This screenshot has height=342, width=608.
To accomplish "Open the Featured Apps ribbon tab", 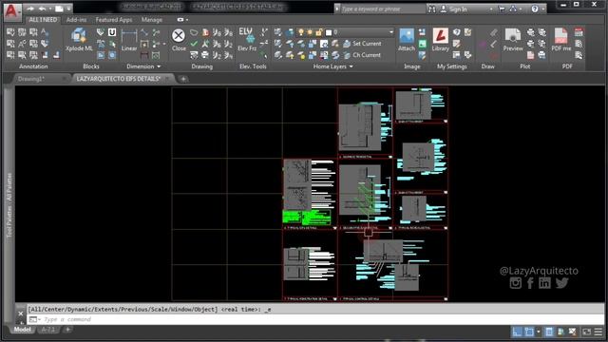I will tap(114, 20).
